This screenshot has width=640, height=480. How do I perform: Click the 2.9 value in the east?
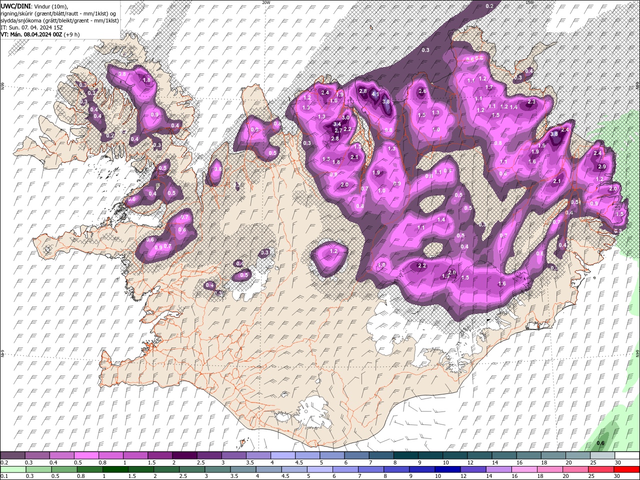coord(602,167)
